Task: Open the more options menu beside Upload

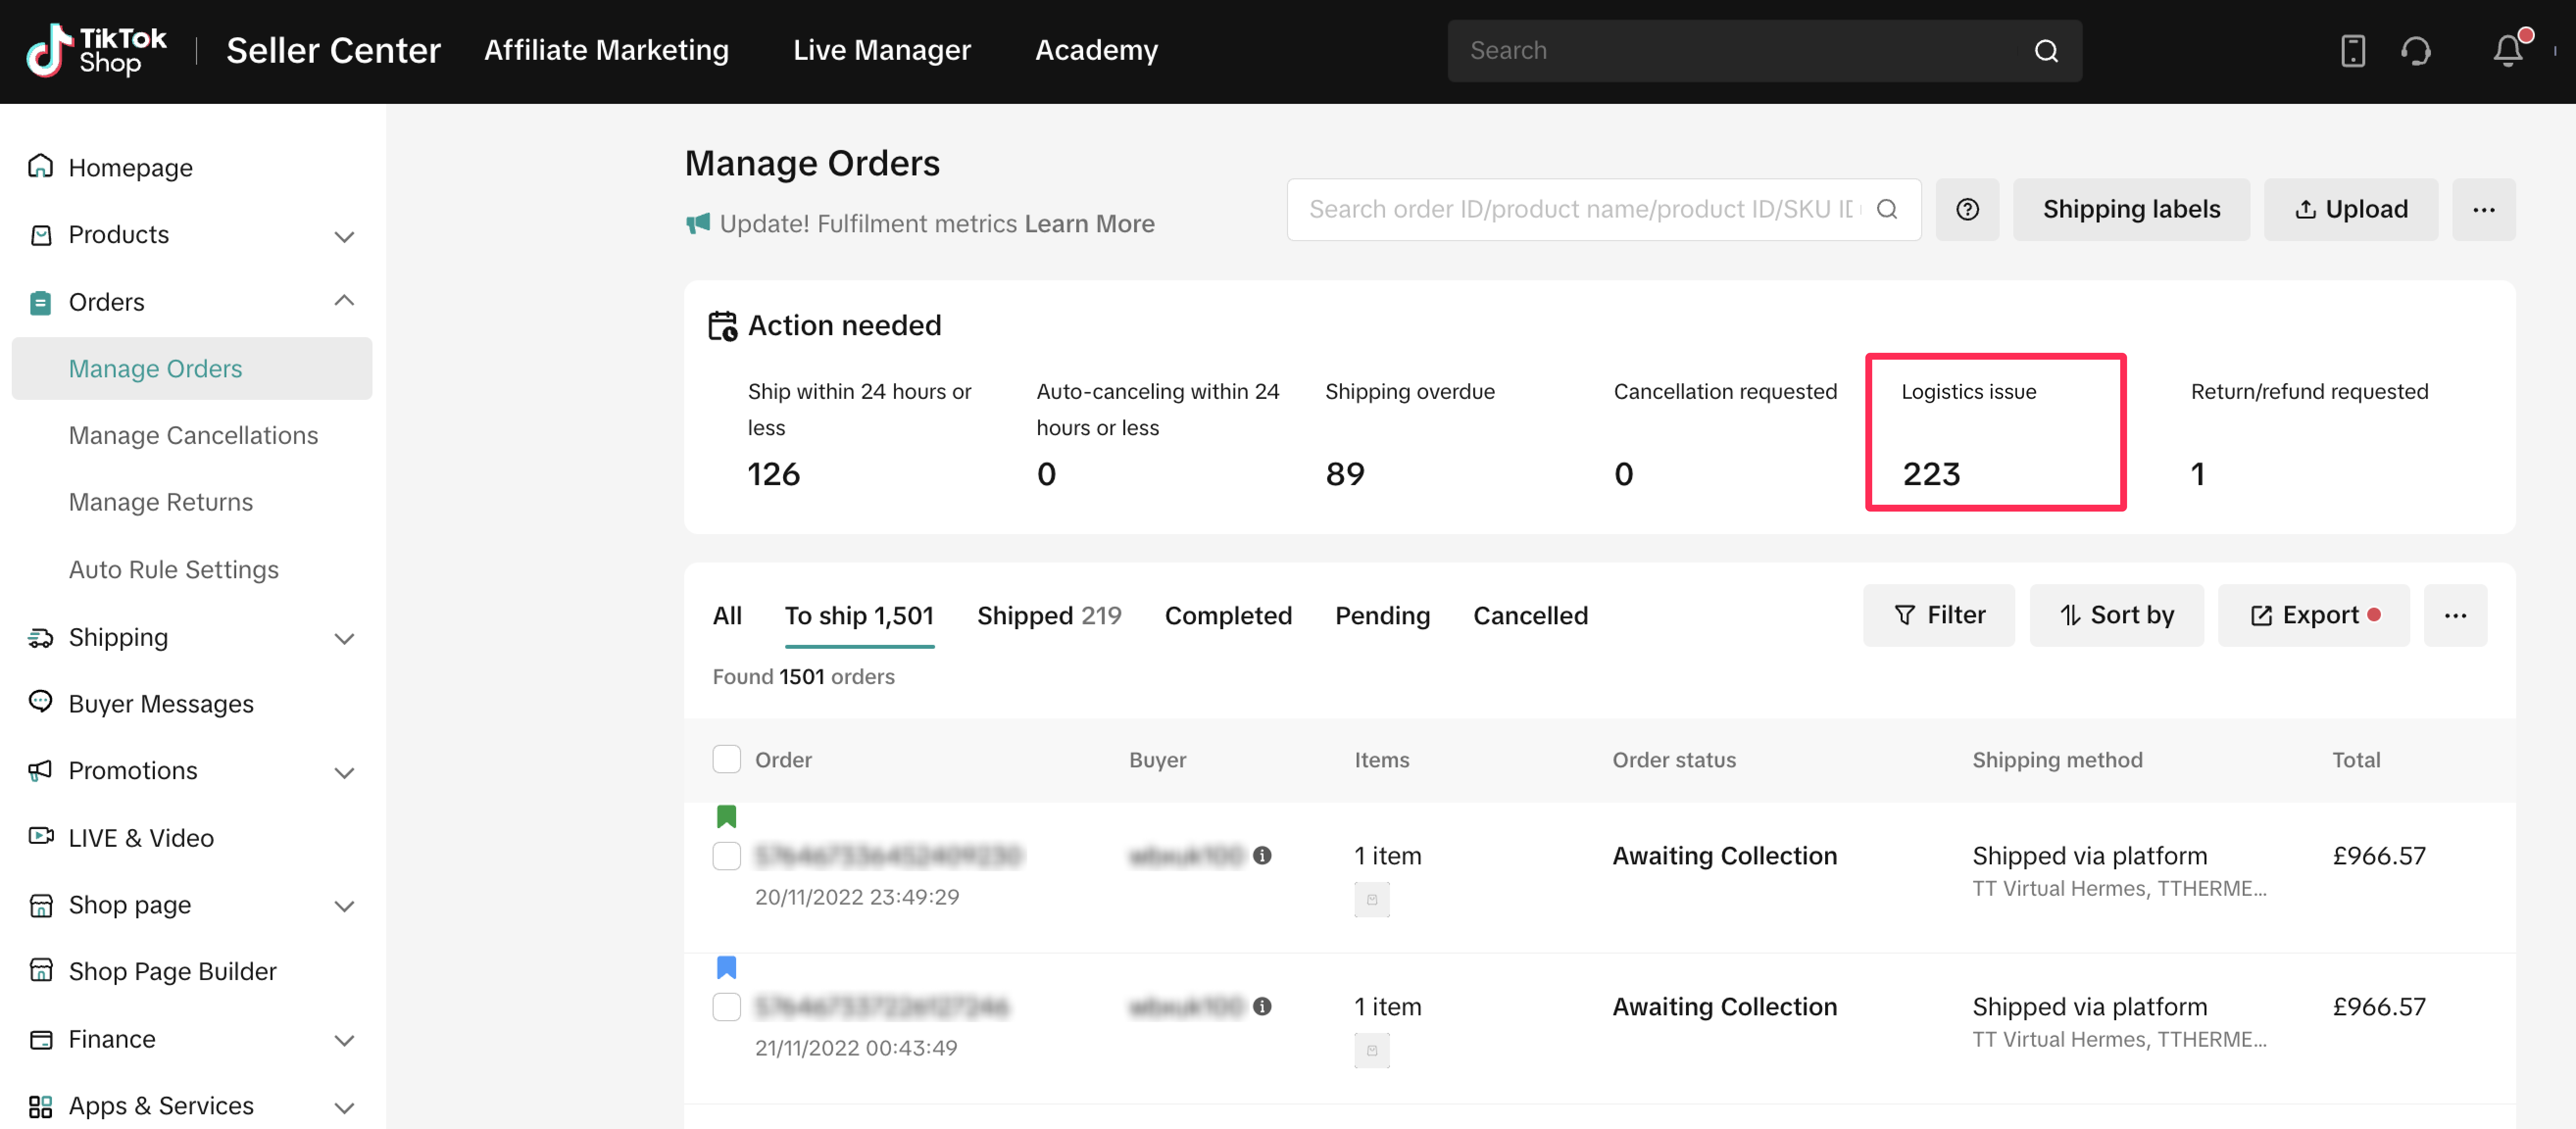Action: [2483, 209]
